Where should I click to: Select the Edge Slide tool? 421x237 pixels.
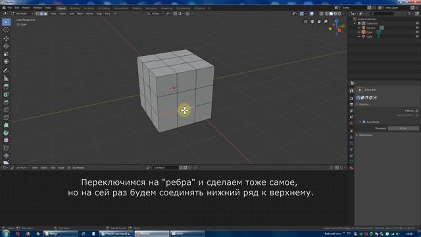pos(6,148)
